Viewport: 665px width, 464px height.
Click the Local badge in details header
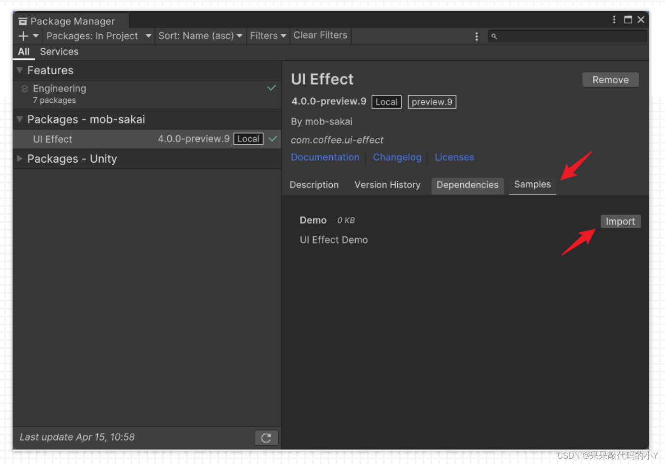click(x=386, y=102)
